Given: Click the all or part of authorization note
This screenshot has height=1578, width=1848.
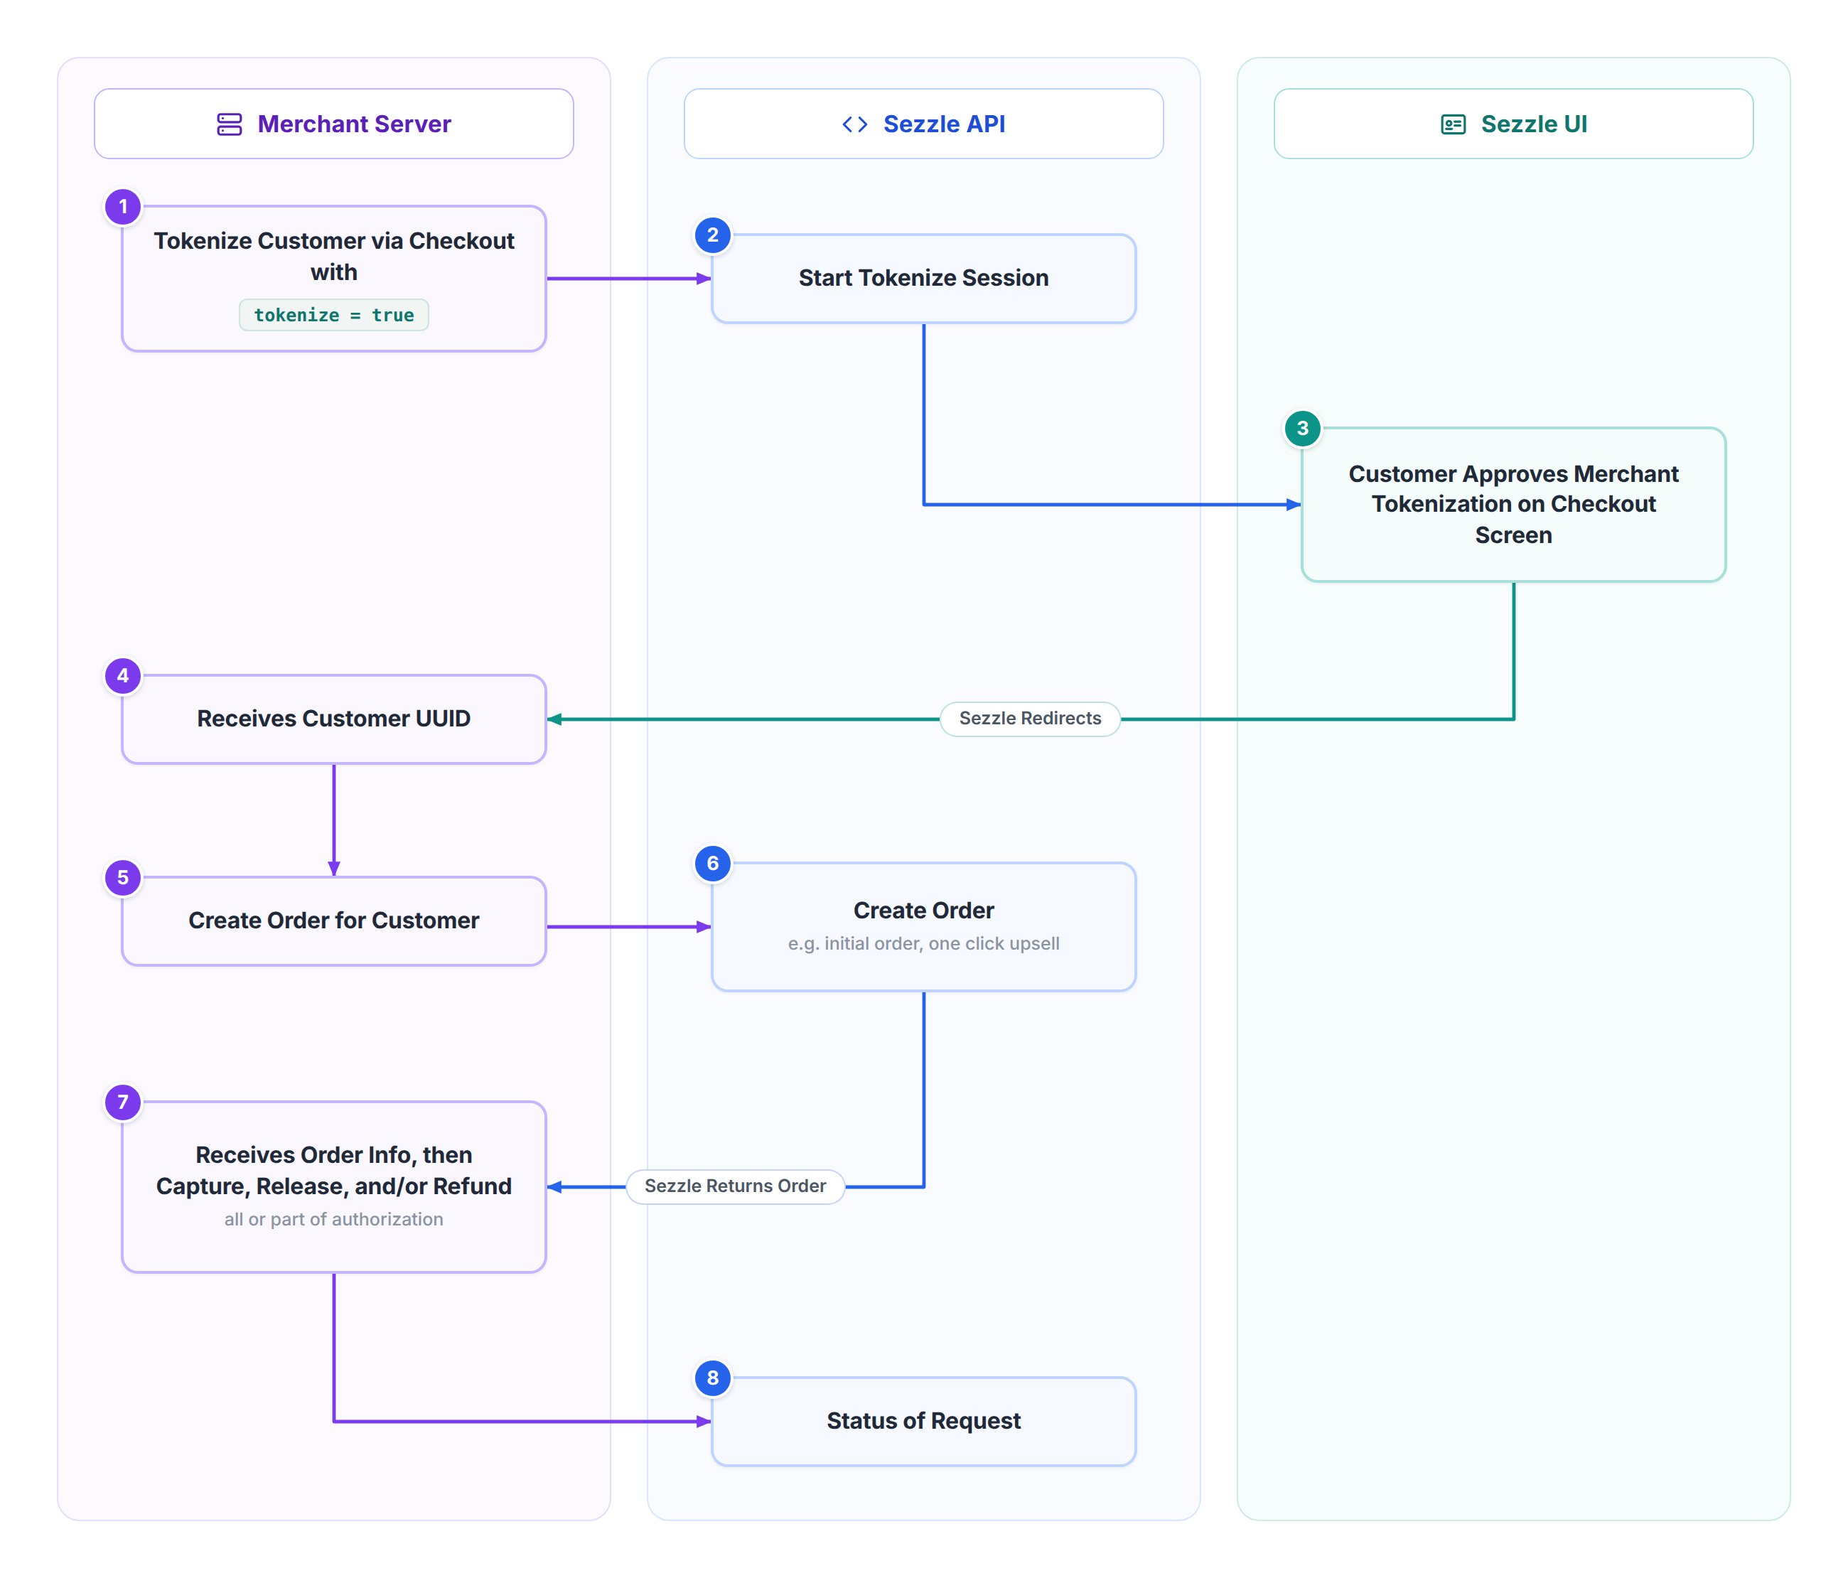Looking at the screenshot, I should coord(333,1220).
